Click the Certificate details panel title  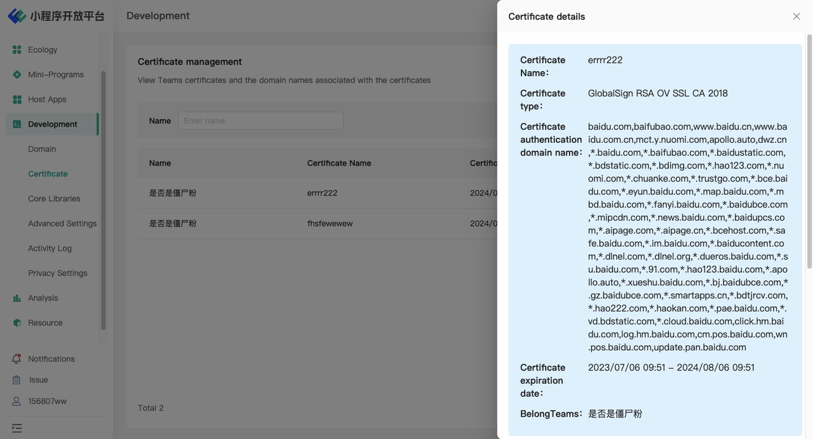click(x=547, y=16)
